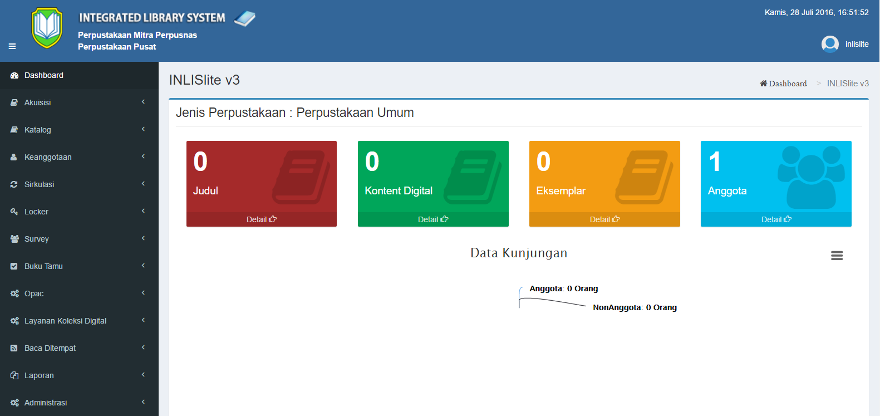The height and width of the screenshot is (416, 880).
Task: Click the Locker key icon
Action: [14, 212]
